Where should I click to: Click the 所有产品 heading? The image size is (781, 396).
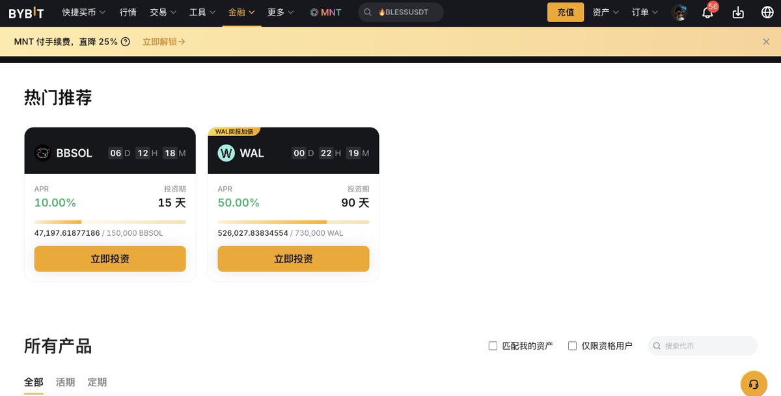pyautogui.click(x=58, y=346)
